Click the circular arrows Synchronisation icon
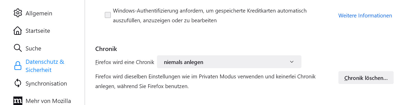The height and width of the screenshot is (105, 407). [18, 83]
